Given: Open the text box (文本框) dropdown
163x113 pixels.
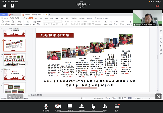Looking at the screenshot, I should tap(106, 23).
